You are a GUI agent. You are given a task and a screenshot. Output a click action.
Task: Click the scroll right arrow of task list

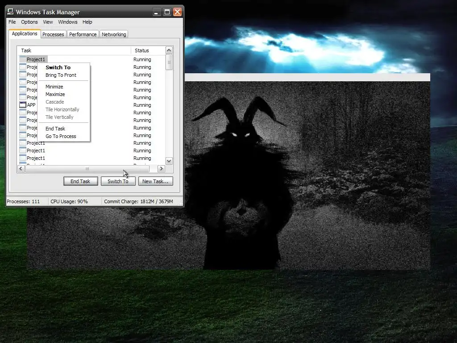[161, 168]
